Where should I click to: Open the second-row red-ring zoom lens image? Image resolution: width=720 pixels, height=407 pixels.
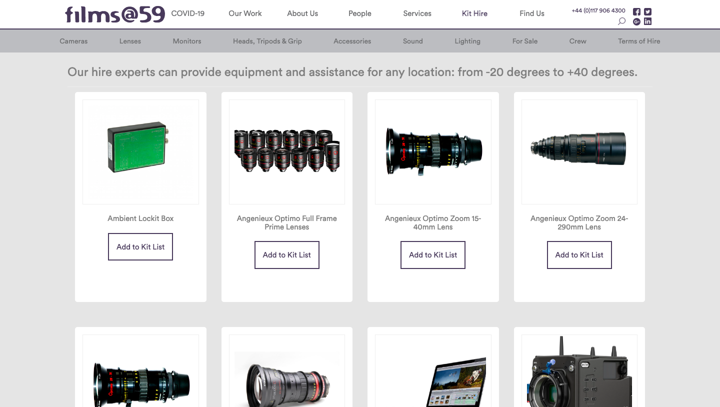[287, 371]
